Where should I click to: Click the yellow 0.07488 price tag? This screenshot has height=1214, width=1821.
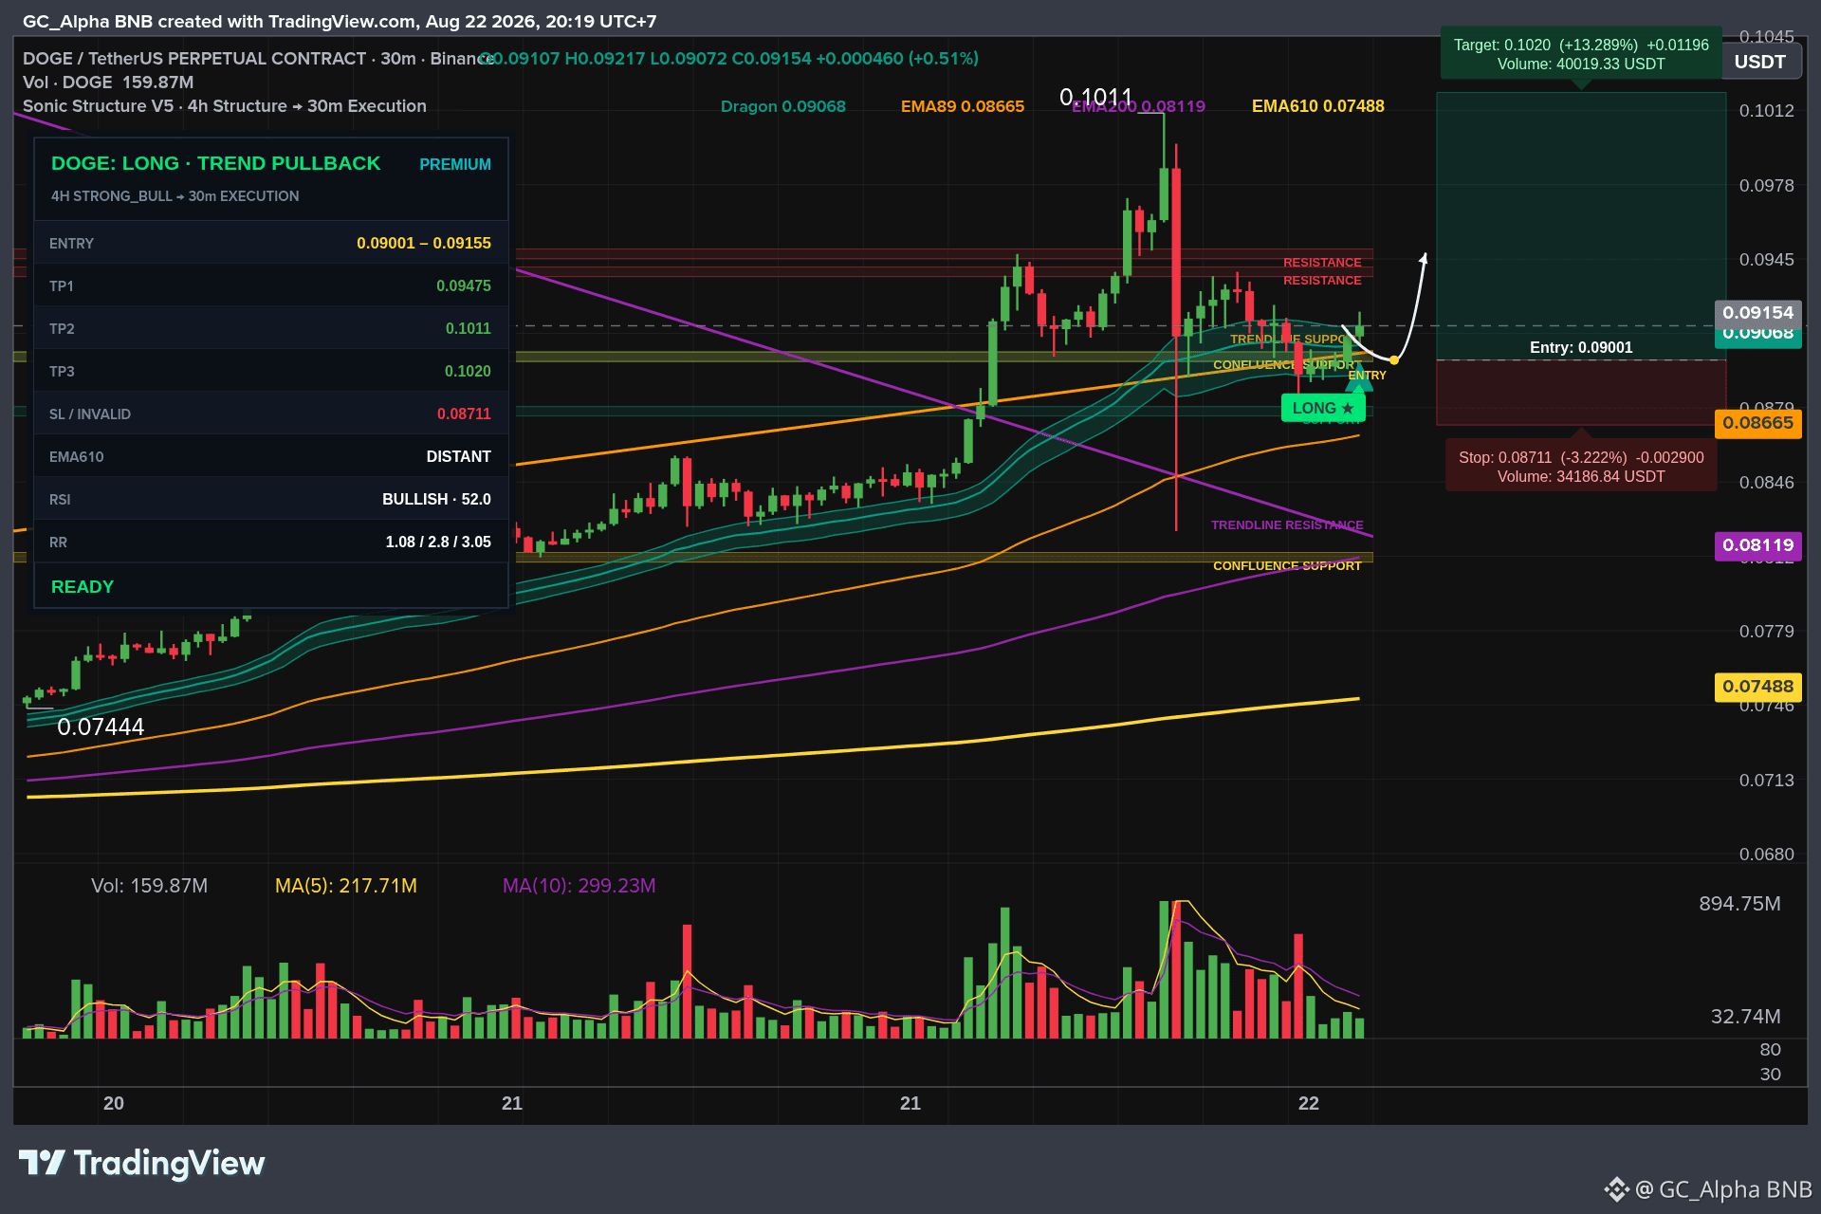(x=1758, y=687)
